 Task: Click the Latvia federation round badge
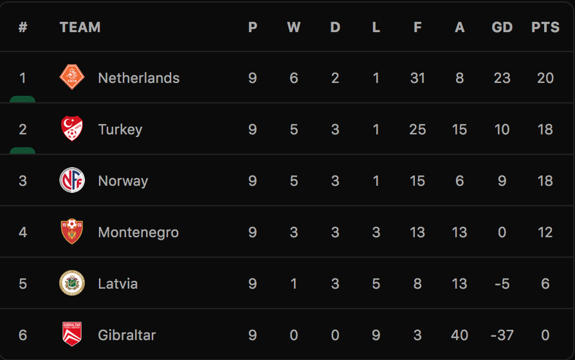(72, 283)
